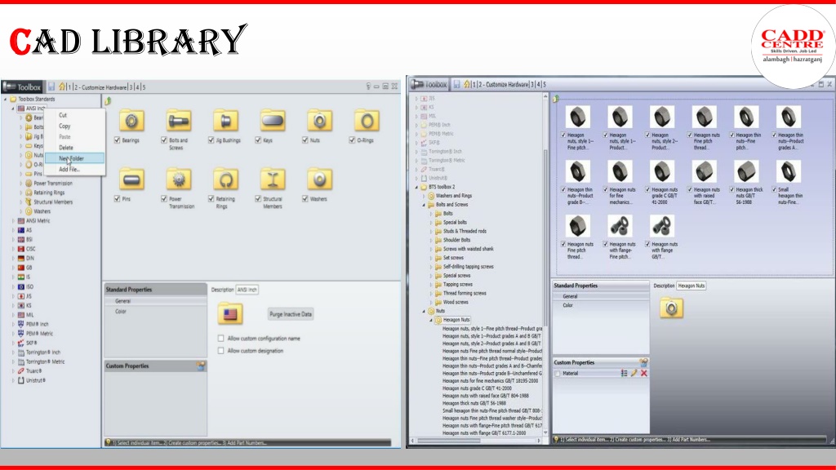Select Hexagon thick nuts GB/T 56-1988 thumbnail
Viewport: 836px width, 470px height.
[746, 171]
